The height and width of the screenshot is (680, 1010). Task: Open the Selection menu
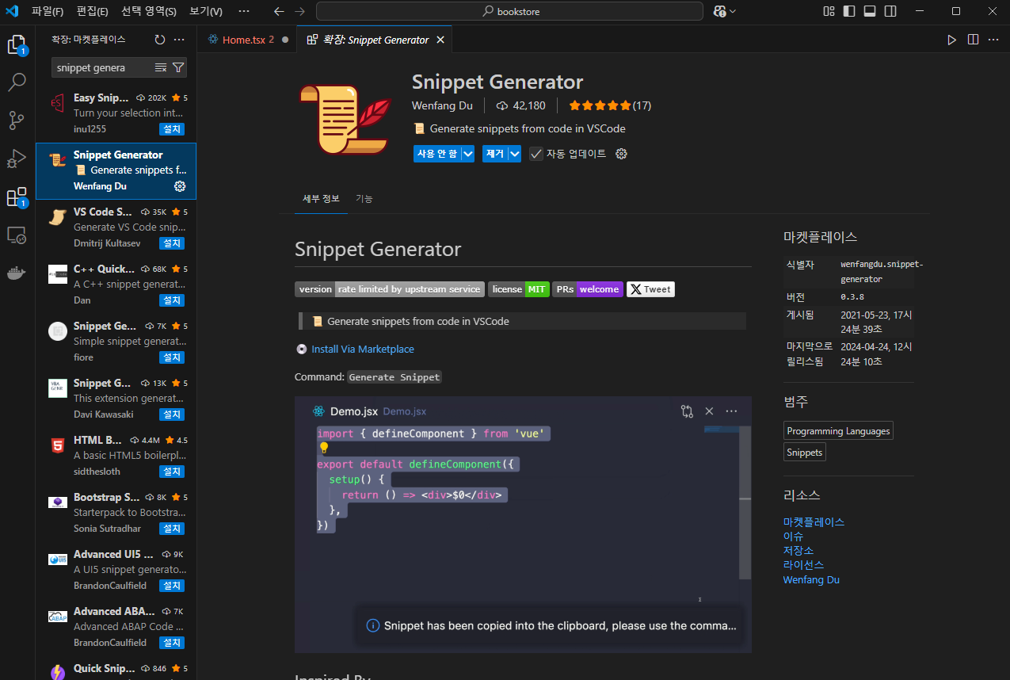coord(149,11)
